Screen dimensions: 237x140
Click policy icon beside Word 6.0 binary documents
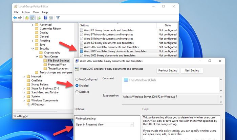[82, 43]
